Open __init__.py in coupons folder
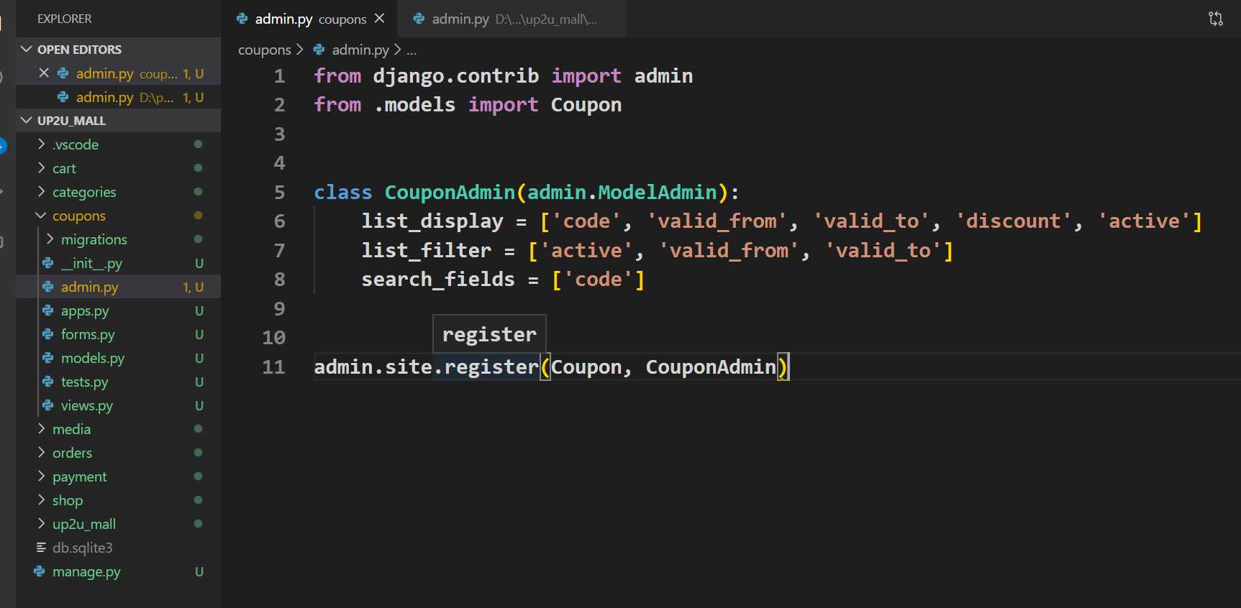Image resolution: width=1241 pixels, height=608 pixels. coord(119,263)
